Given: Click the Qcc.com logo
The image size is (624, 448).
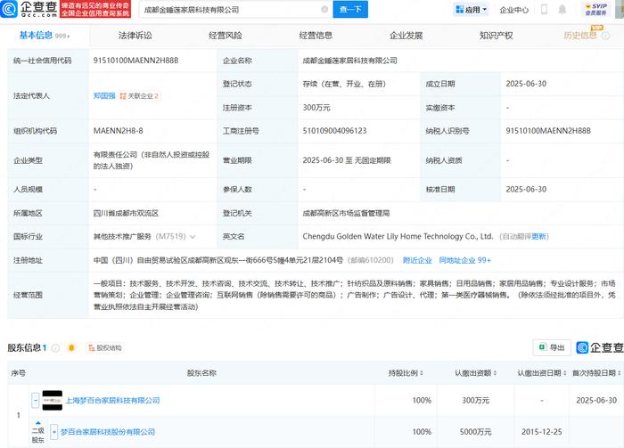Looking at the screenshot, I should click(29, 9).
